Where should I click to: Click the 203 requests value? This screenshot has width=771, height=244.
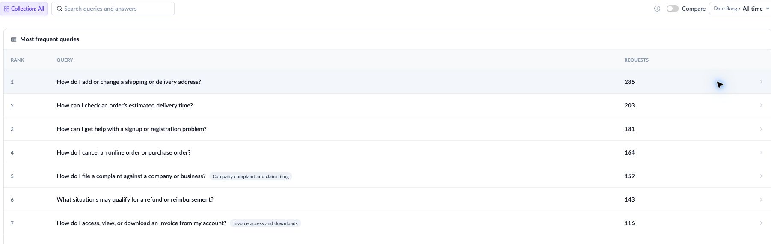click(x=629, y=105)
